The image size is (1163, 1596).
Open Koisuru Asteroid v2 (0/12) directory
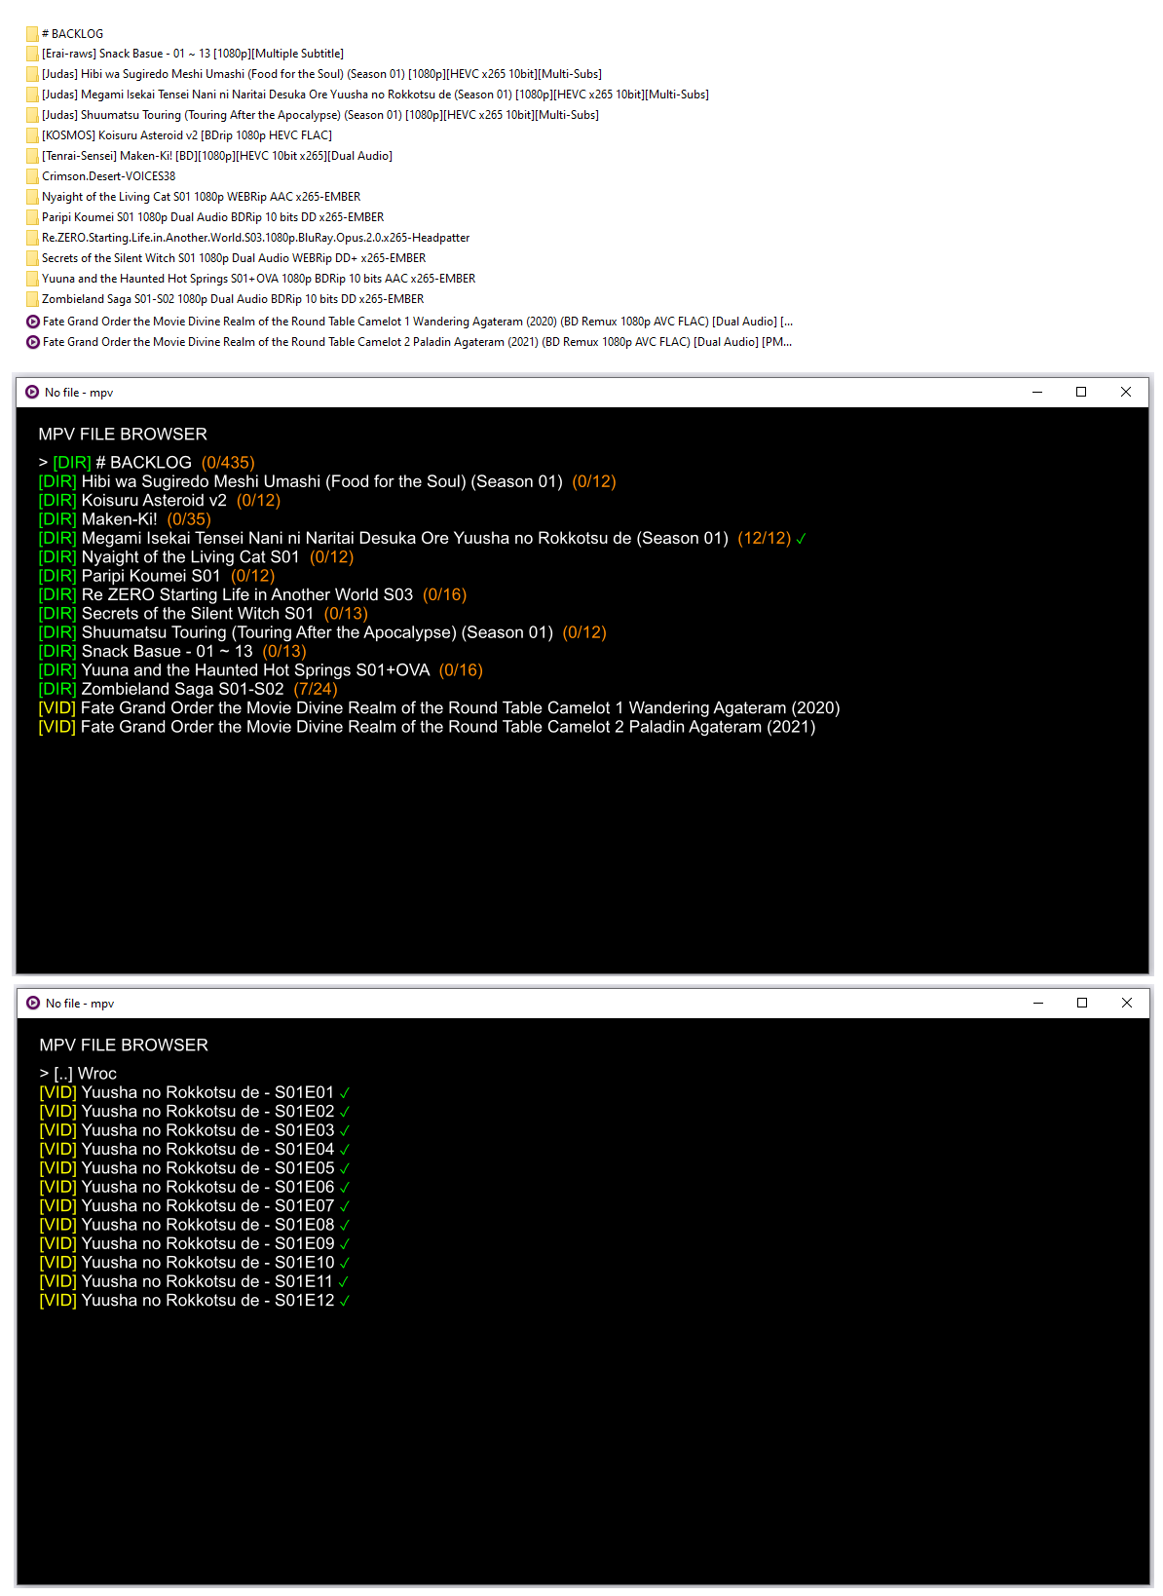(x=160, y=501)
